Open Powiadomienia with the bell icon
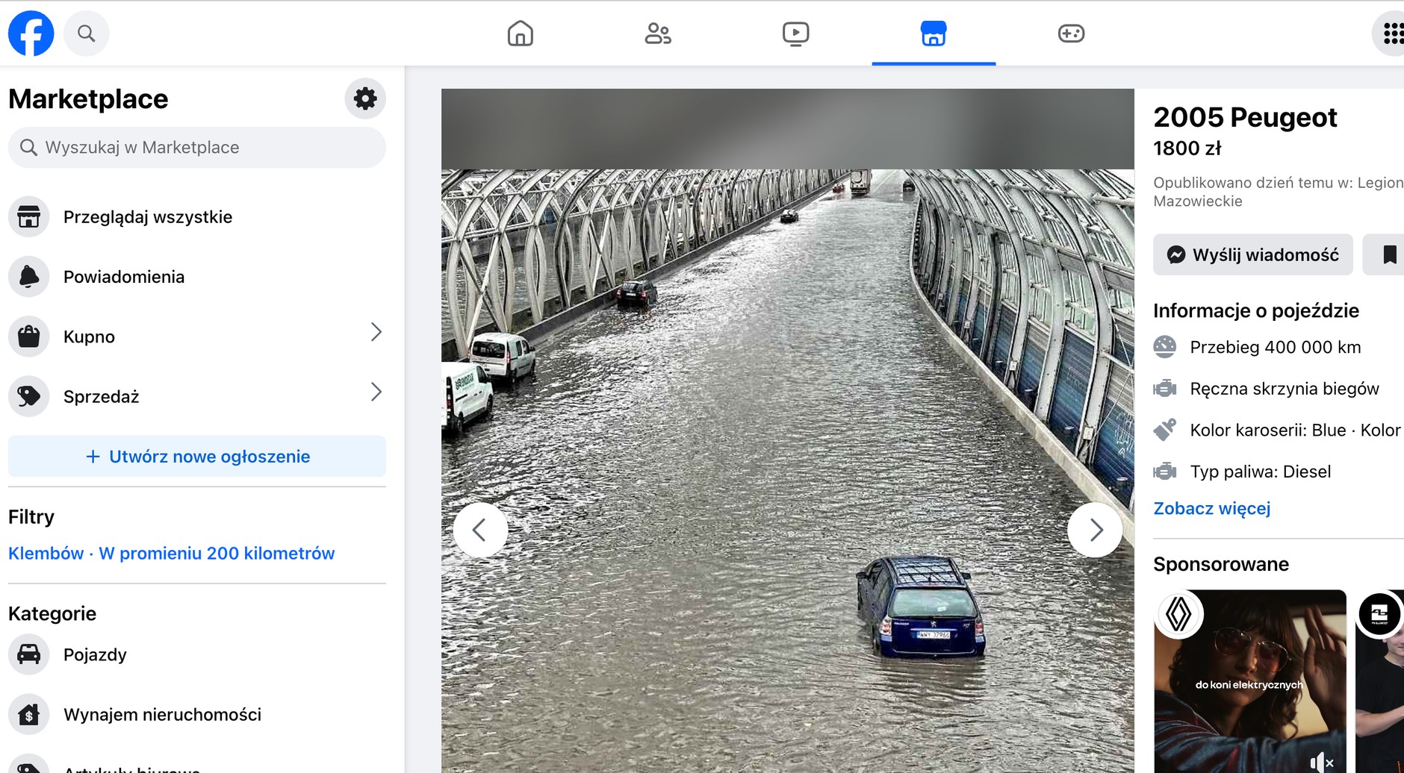 [29, 276]
